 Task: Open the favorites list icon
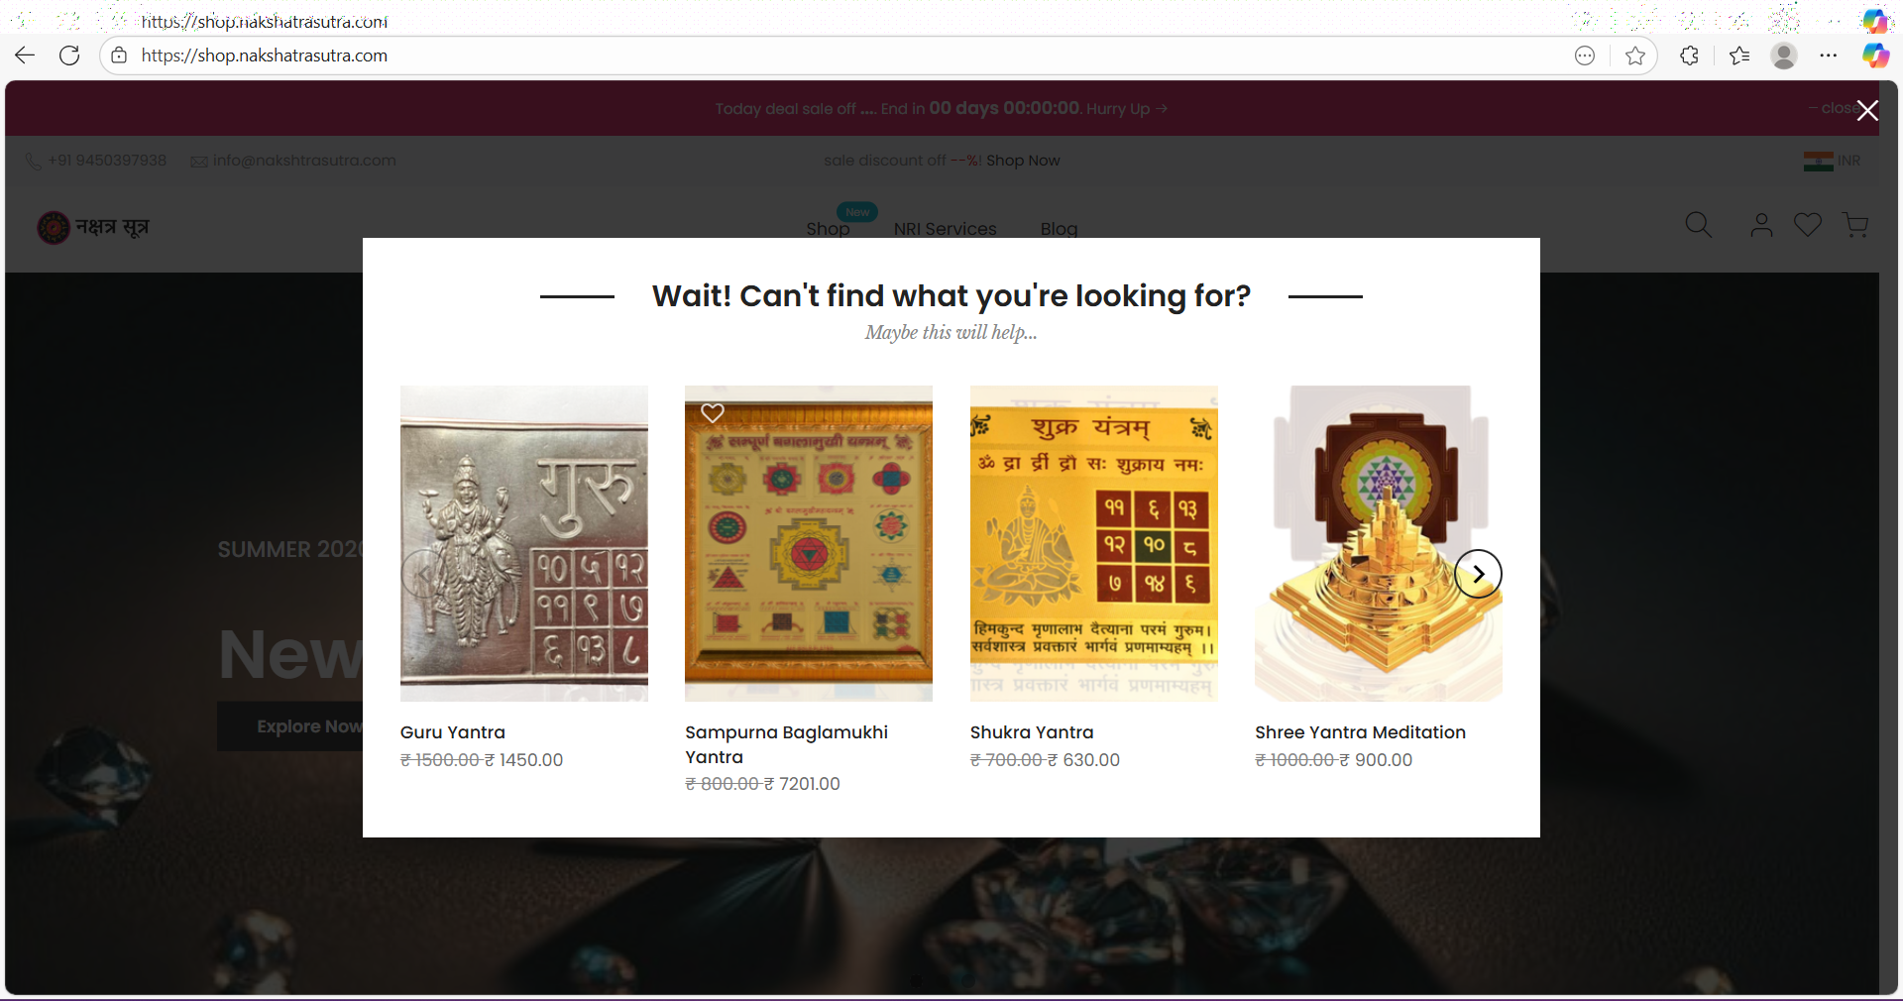pyautogui.click(x=1739, y=56)
